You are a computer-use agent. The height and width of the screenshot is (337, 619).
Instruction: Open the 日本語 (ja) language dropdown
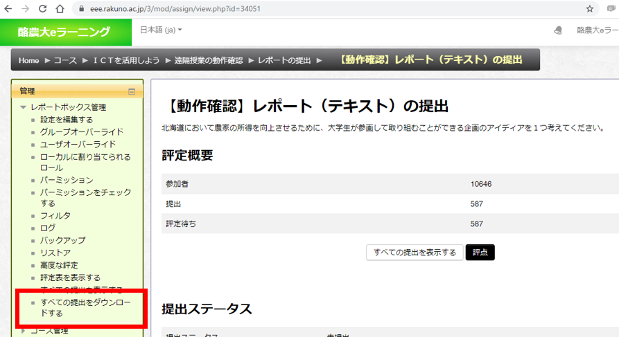[x=161, y=30]
